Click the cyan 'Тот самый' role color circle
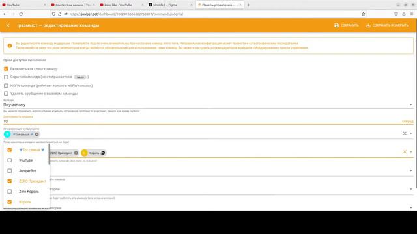Screen dimensions: 417x234 7,135
